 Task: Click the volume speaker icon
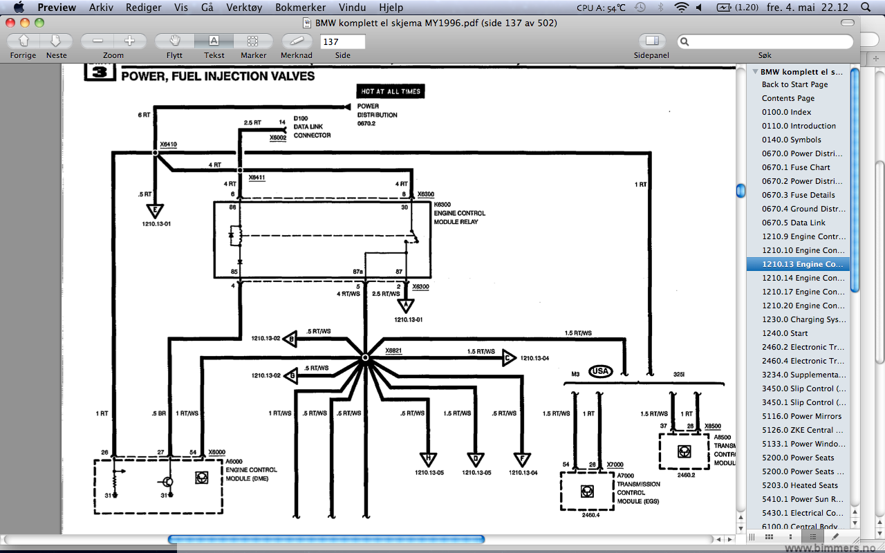[699, 8]
